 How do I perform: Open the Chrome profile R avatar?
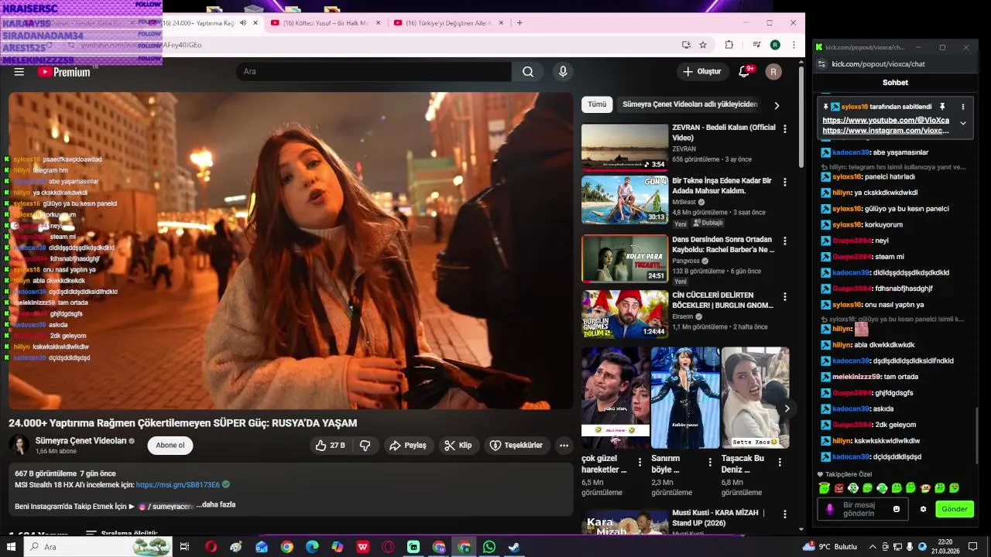775,45
